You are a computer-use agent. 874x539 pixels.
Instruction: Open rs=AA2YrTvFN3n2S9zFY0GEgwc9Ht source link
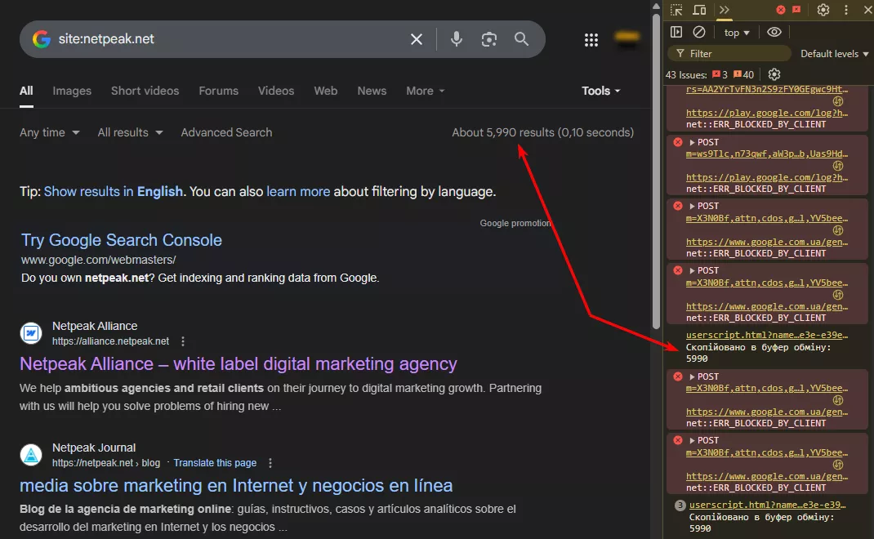[x=767, y=89]
